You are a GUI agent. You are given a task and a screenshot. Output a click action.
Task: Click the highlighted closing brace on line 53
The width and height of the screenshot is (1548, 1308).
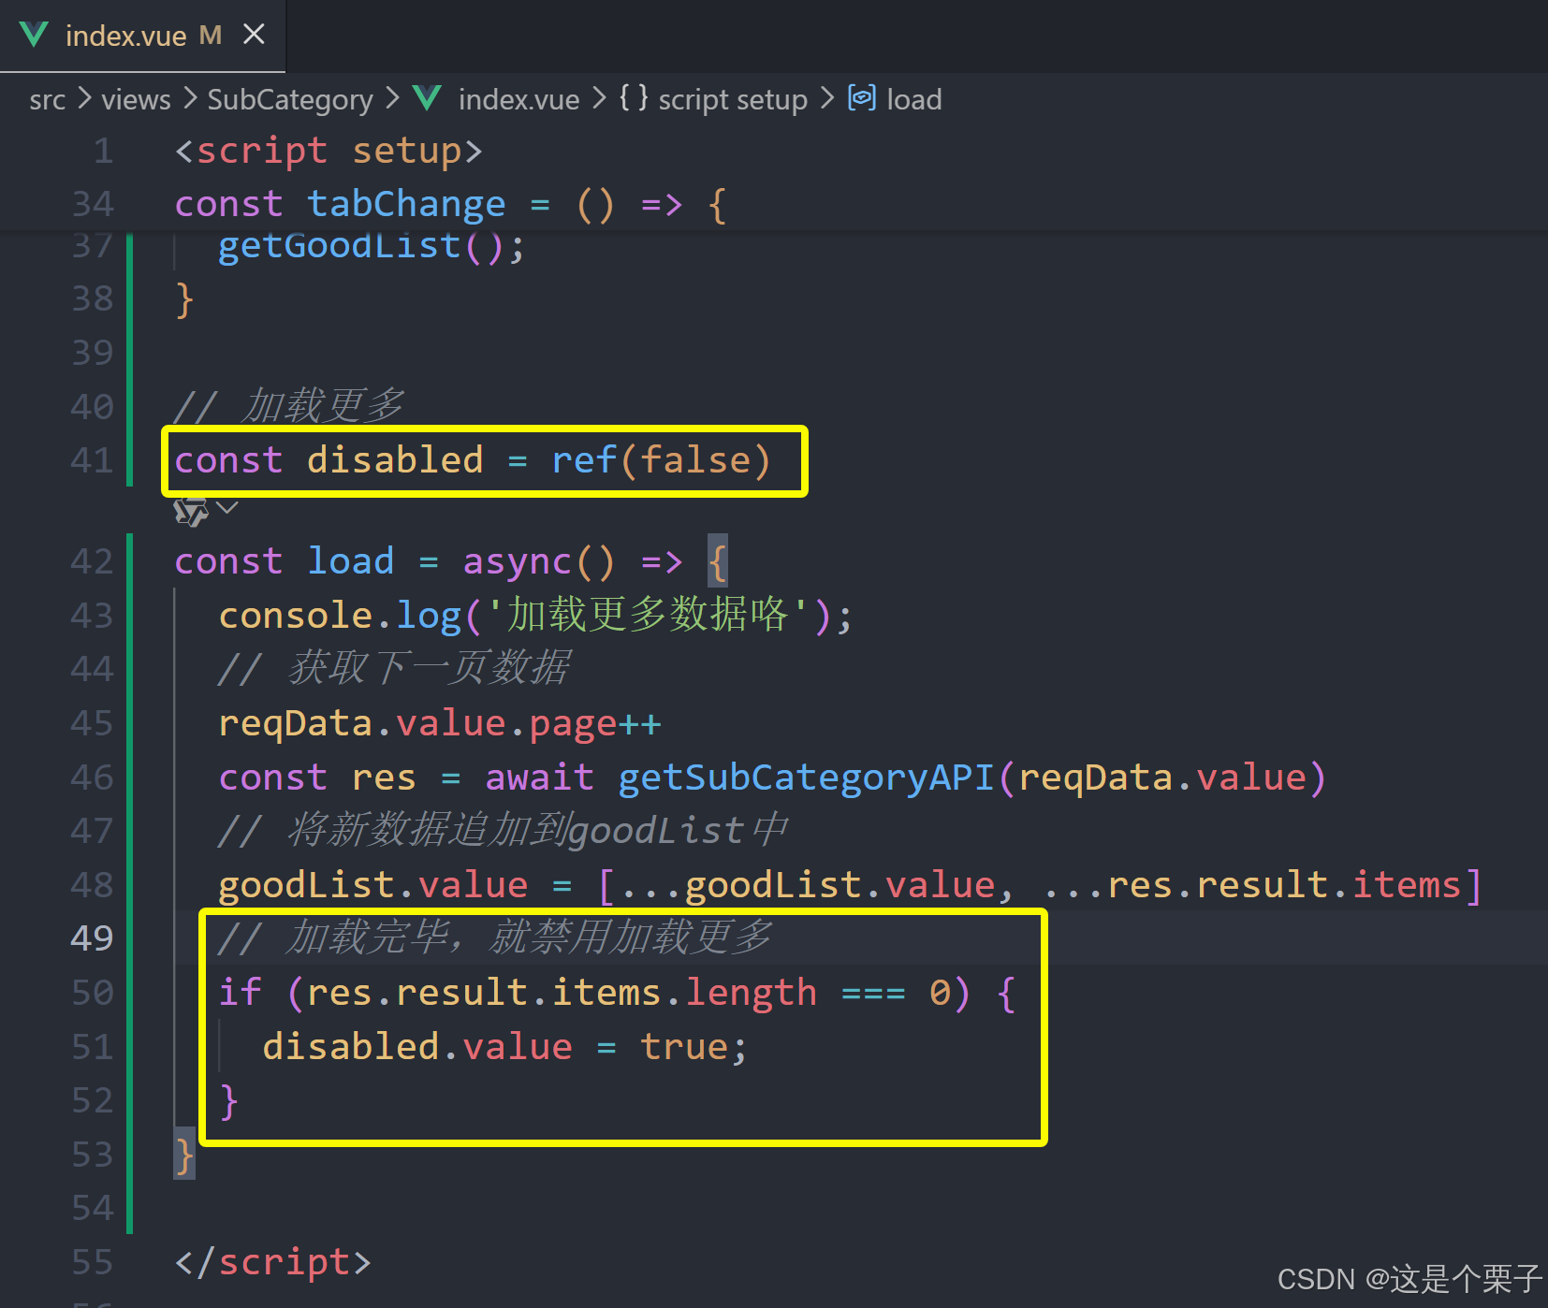tap(184, 1155)
